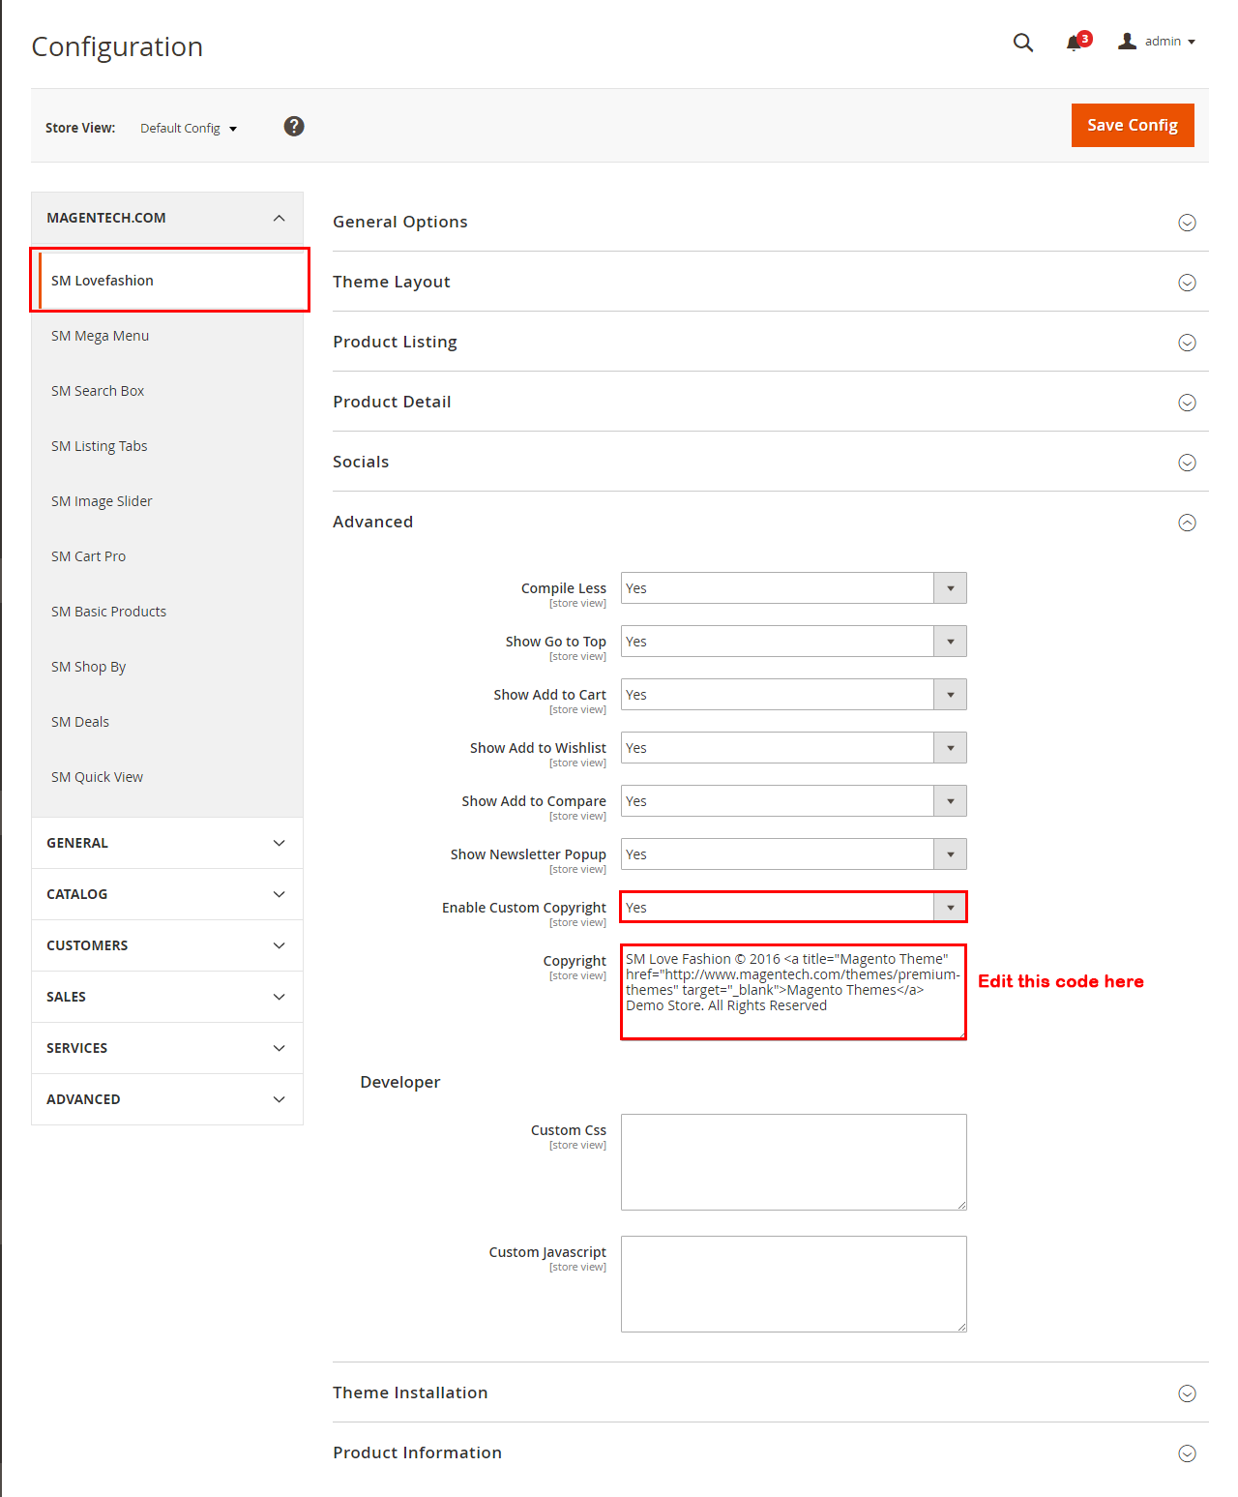Expand the SALES sidebar section

167,997
